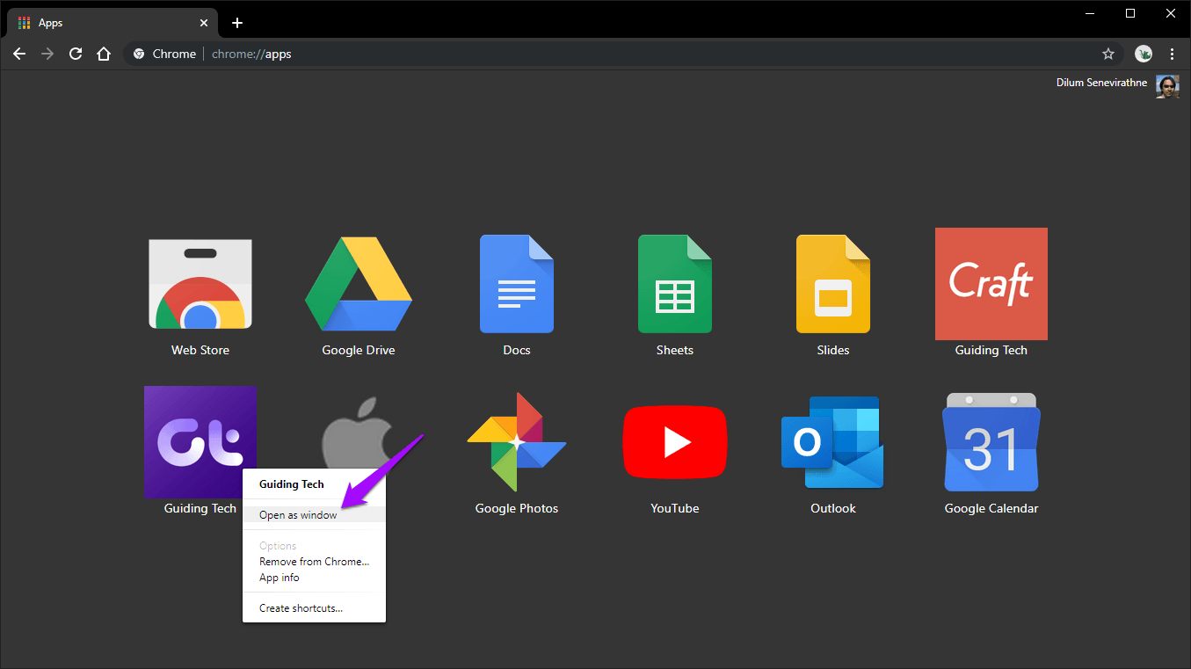Go back with the back arrow

pyautogui.click(x=19, y=54)
